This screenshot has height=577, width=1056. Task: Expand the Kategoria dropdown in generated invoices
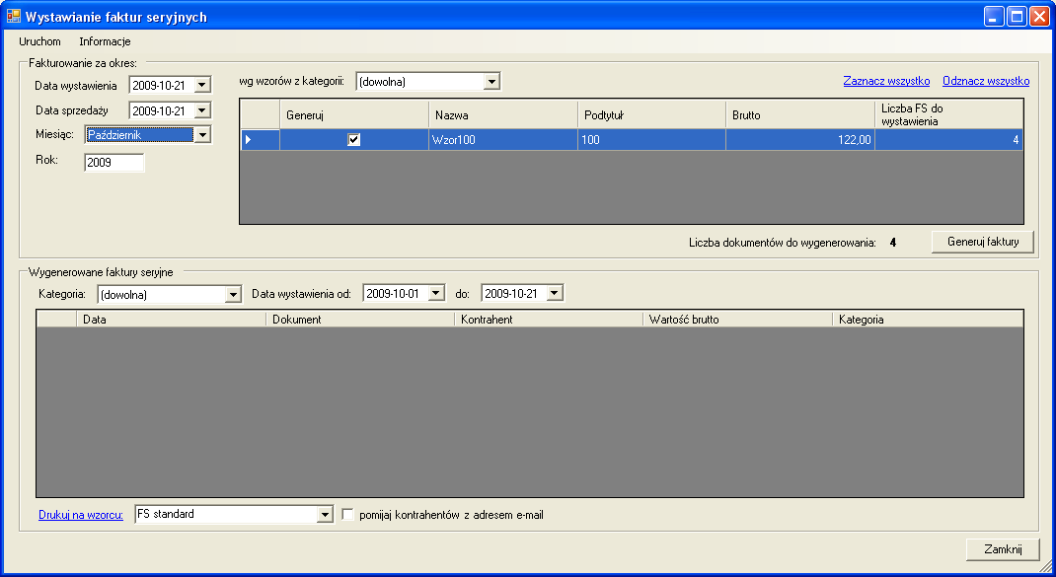point(233,294)
